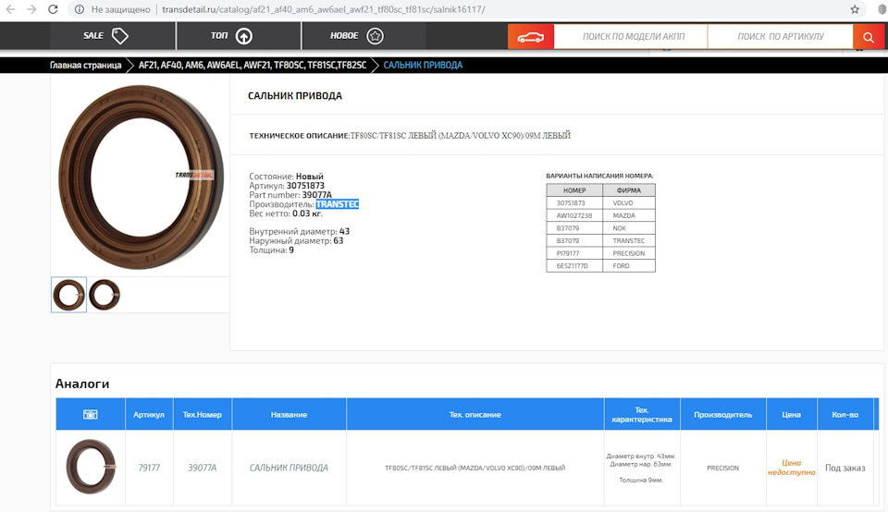Click the up-arrow circle icon next to ТОП

244,36
